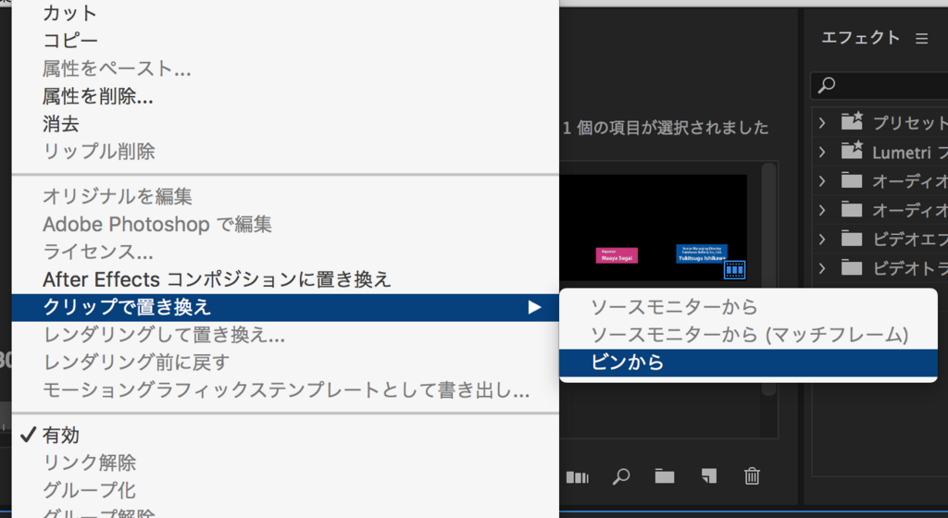This screenshot has height=518, width=948.
Task: Click the エフェクト panel tab title
Action: pos(861,38)
